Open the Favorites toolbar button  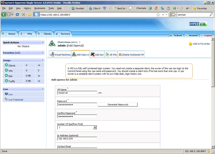(200, 8)
